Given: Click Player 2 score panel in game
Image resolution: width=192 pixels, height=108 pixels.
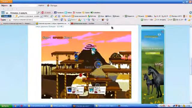Looking at the screenshot, I should 97,90.
